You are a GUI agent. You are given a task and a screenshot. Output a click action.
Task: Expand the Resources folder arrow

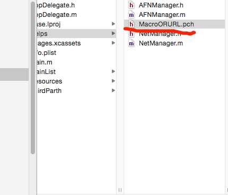[x=113, y=81]
